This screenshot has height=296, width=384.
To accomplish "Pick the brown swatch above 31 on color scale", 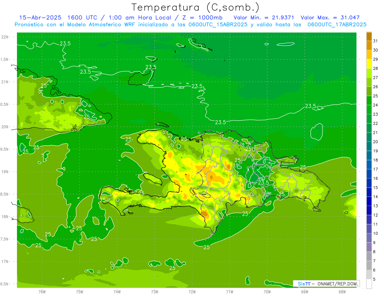I will click(x=369, y=37).
